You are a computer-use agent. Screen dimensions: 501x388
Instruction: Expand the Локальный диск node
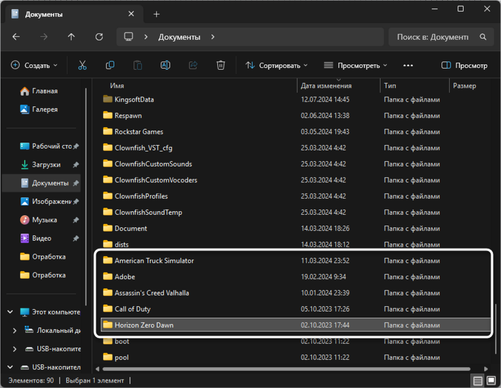14,331
